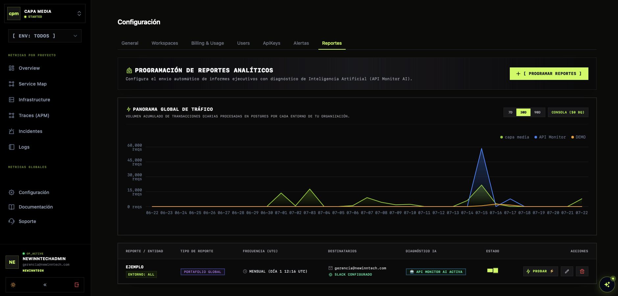Image resolution: width=618 pixels, height=296 pixels.
Task: Switch to the ApiKeys tab
Action: pyautogui.click(x=272, y=43)
